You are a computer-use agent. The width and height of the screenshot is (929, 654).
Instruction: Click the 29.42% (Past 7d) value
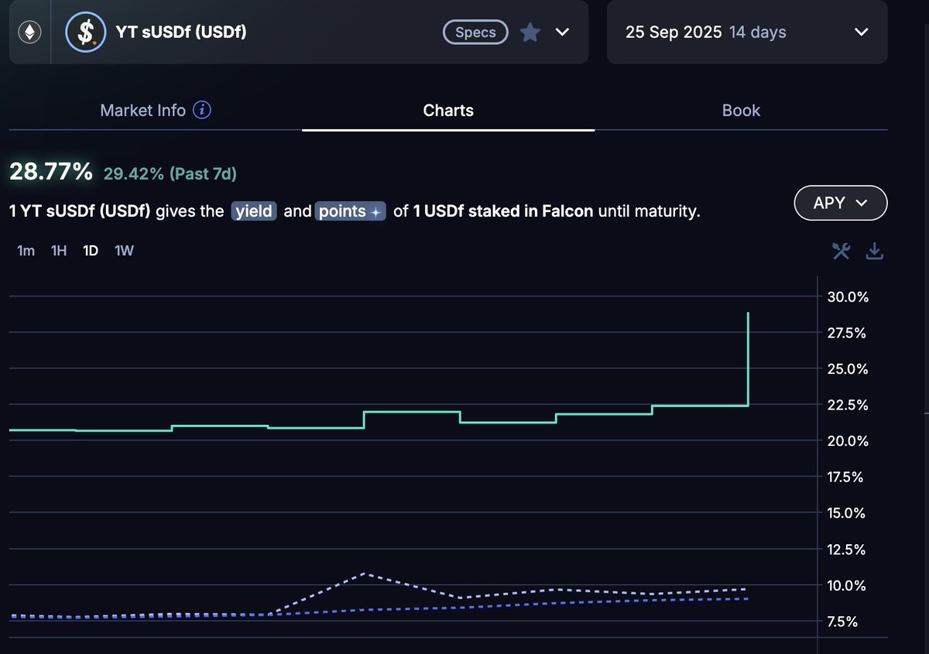click(170, 174)
